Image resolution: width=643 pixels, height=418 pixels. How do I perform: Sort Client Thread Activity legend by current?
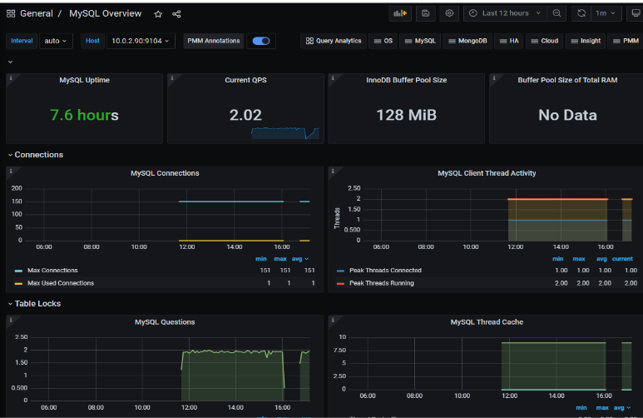pos(622,259)
